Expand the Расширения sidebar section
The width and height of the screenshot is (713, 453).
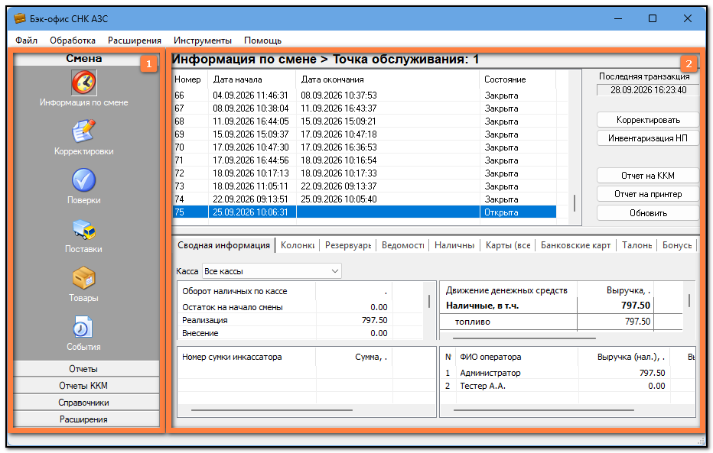(86, 419)
